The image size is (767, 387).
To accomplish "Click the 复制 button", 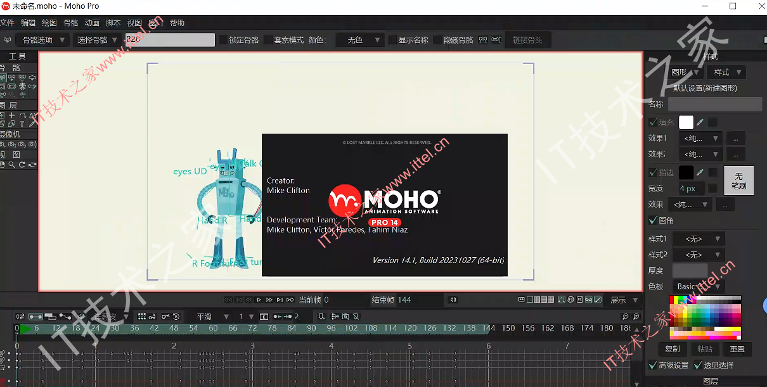I will tap(673, 349).
